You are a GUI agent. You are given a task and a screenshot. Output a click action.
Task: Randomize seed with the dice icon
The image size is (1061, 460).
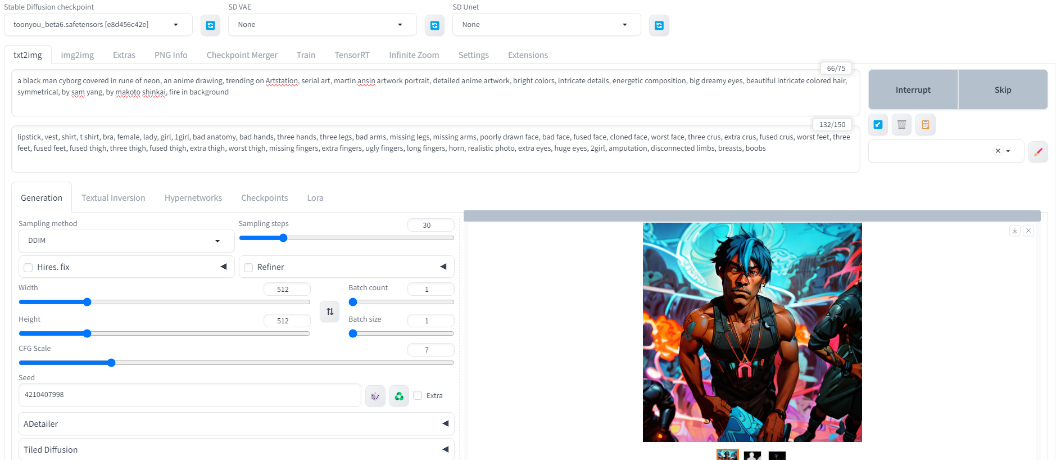pos(375,396)
